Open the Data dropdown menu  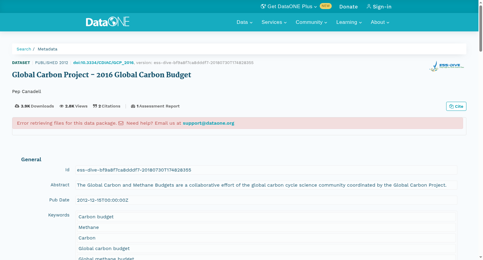(x=245, y=22)
